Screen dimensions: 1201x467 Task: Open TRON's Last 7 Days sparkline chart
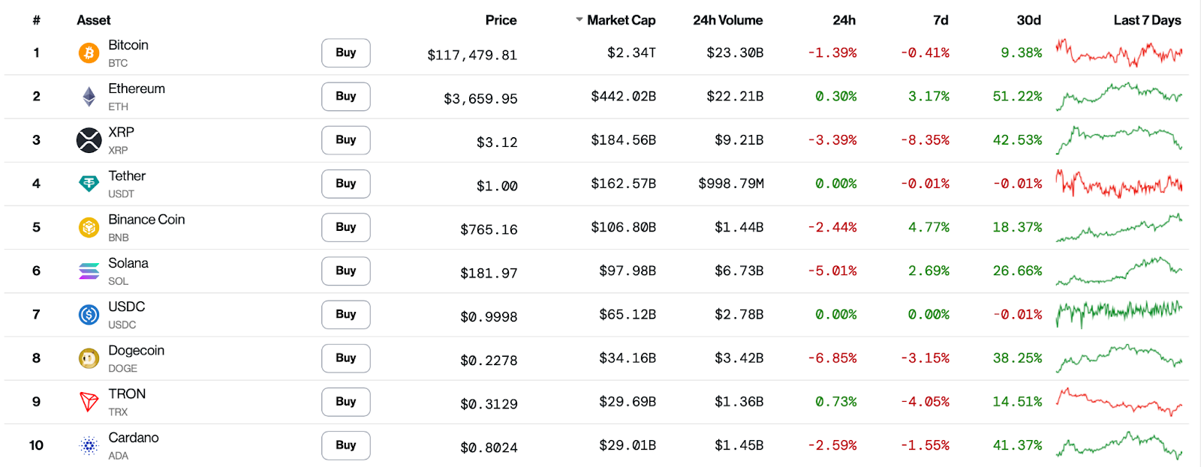click(x=1118, y=402)
